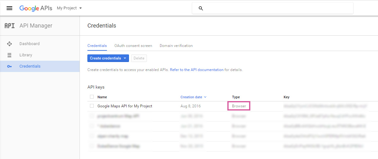Click the Name column header
The image size is (378, 159).
[x=102, y=97]
